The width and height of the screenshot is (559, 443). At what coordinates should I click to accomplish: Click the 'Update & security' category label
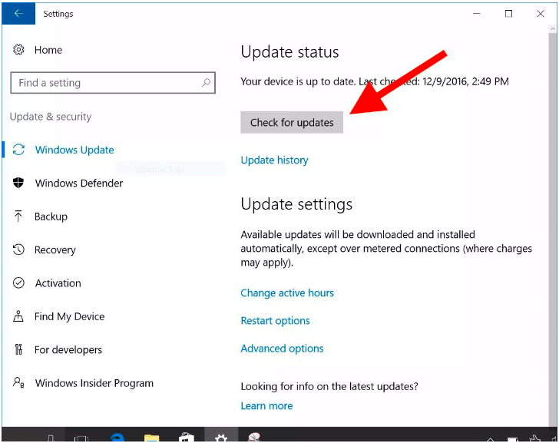click(51, 117)
